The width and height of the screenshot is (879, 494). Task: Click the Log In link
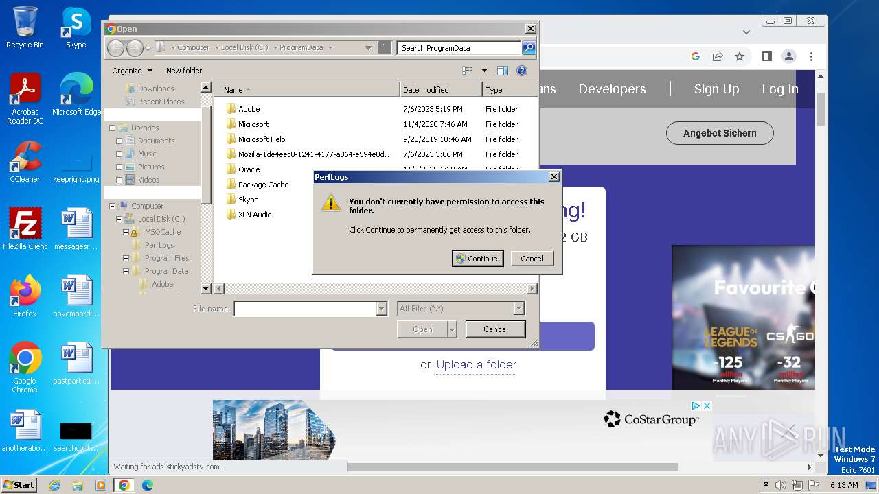(779, 89)
